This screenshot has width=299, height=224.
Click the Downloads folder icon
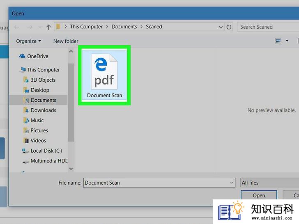(26, 110)
